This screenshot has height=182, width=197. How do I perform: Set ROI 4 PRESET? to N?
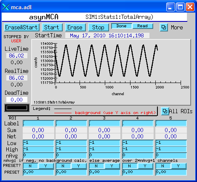click(130, 166)
